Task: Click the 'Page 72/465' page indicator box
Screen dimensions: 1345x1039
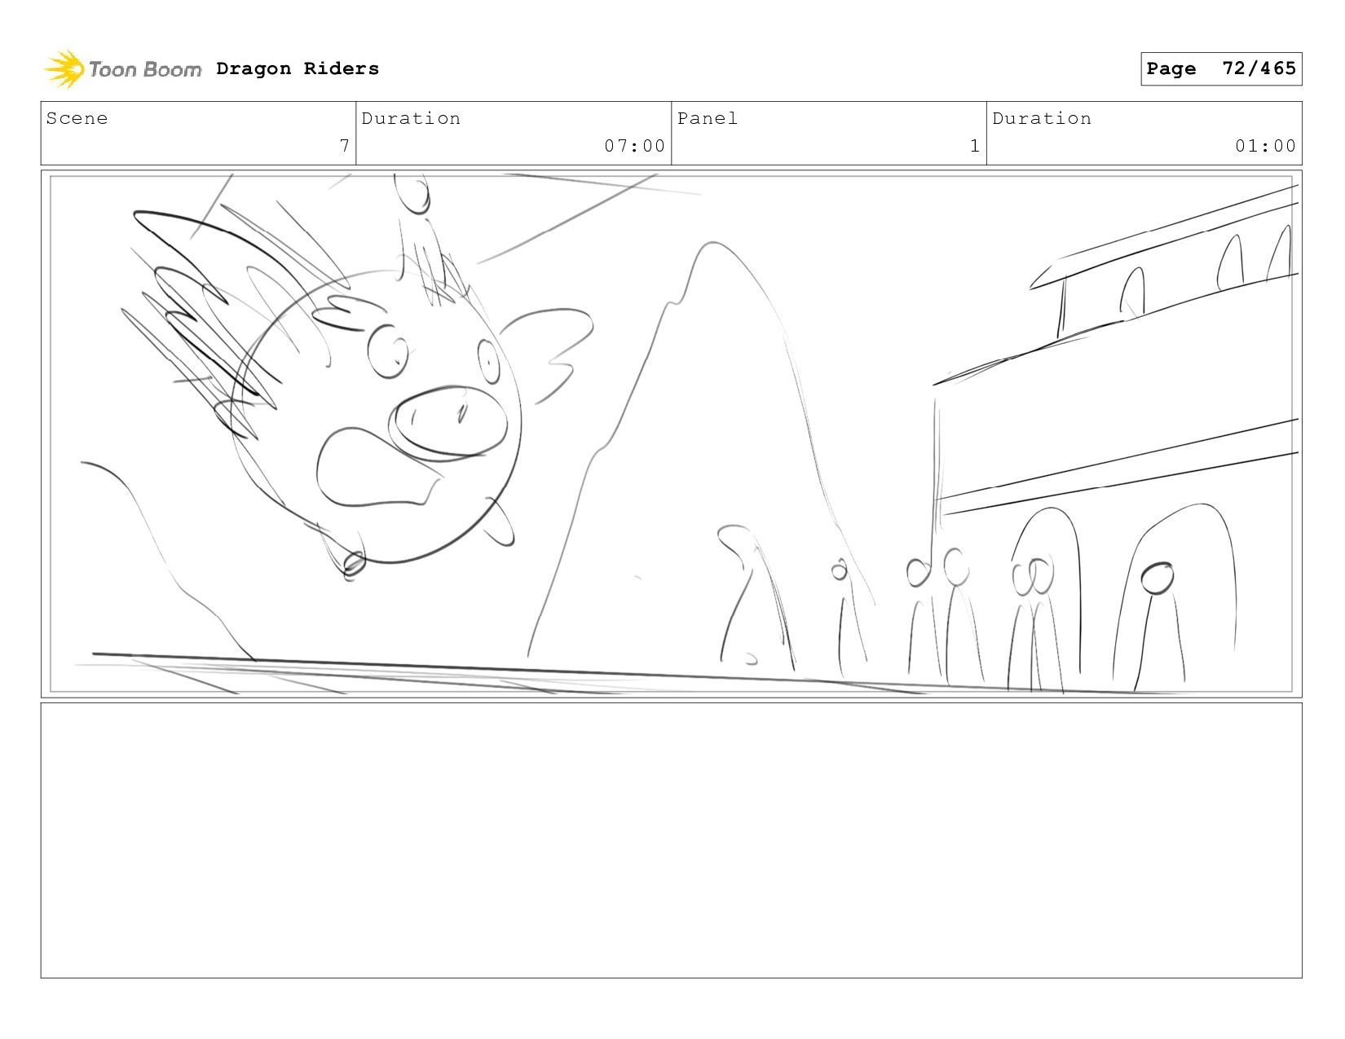Action: tap(1221, 68)
